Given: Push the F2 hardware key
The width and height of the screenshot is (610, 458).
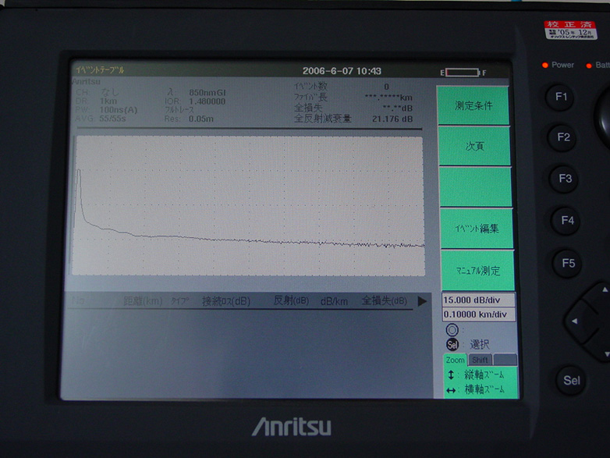Looking at the screenshot, I should tap(563, 137).
